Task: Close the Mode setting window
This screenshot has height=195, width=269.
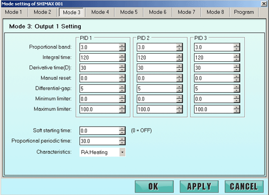Action: pos(264,4)
